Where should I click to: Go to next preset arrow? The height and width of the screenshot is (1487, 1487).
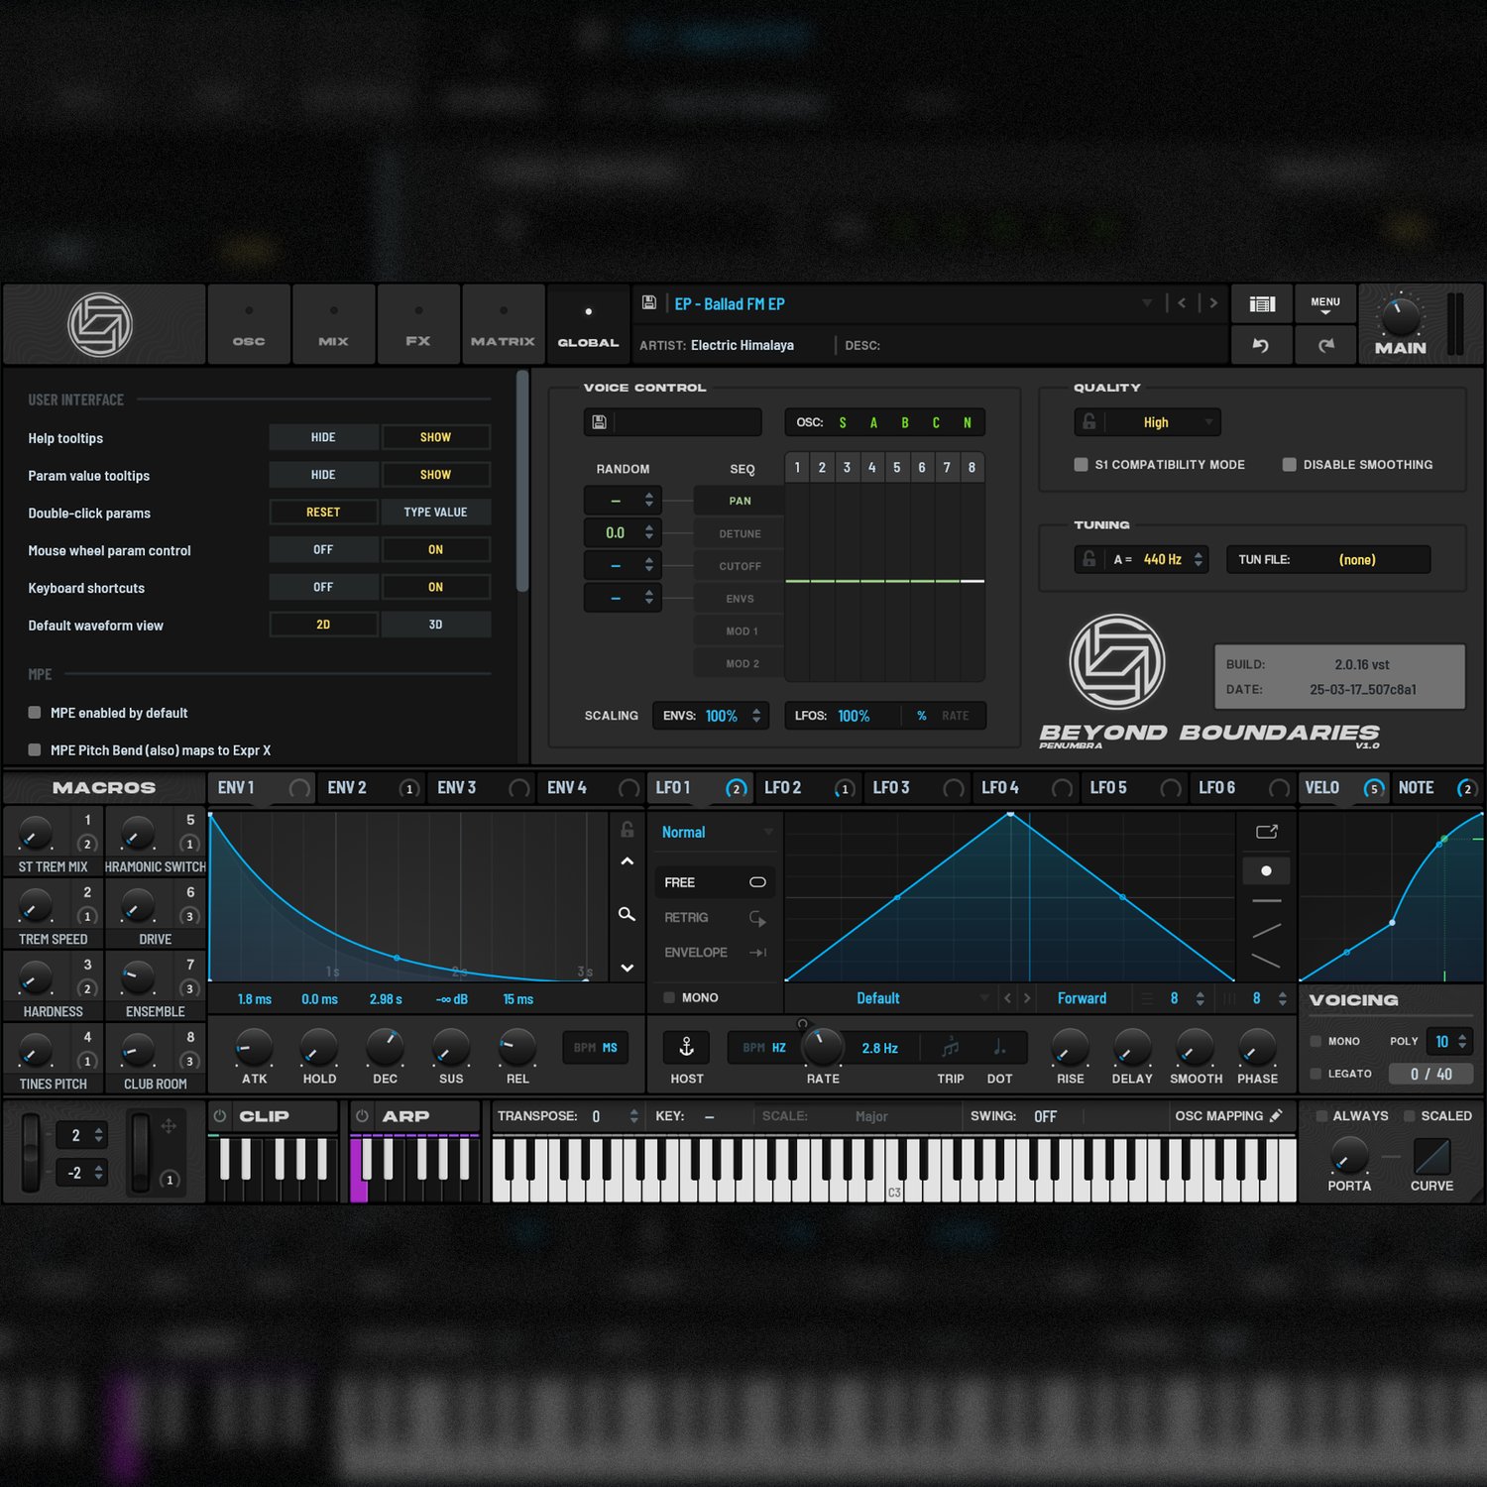coord(1213,303)
